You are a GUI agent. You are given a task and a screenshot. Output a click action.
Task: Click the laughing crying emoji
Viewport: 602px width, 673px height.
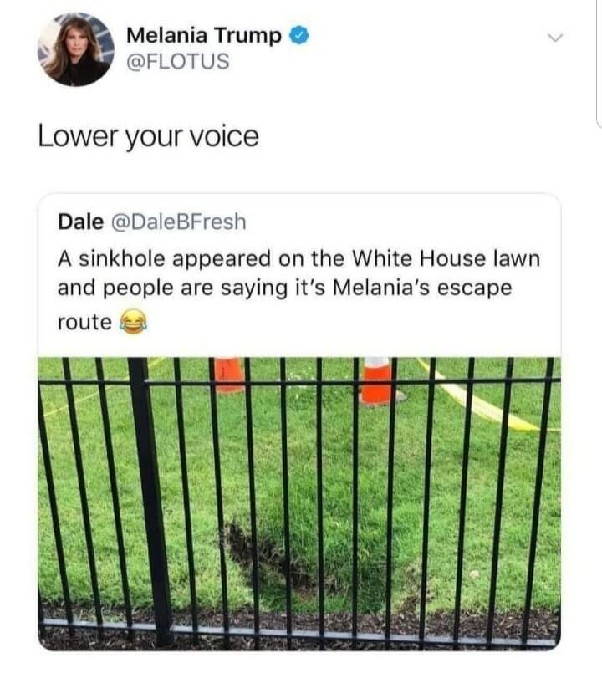(x=134, y=323)
